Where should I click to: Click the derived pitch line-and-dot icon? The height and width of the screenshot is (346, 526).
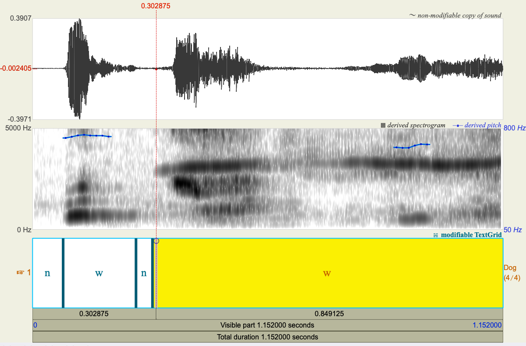(x=457, y=125)
